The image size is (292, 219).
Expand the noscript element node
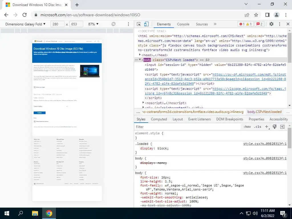click(143, 103)
